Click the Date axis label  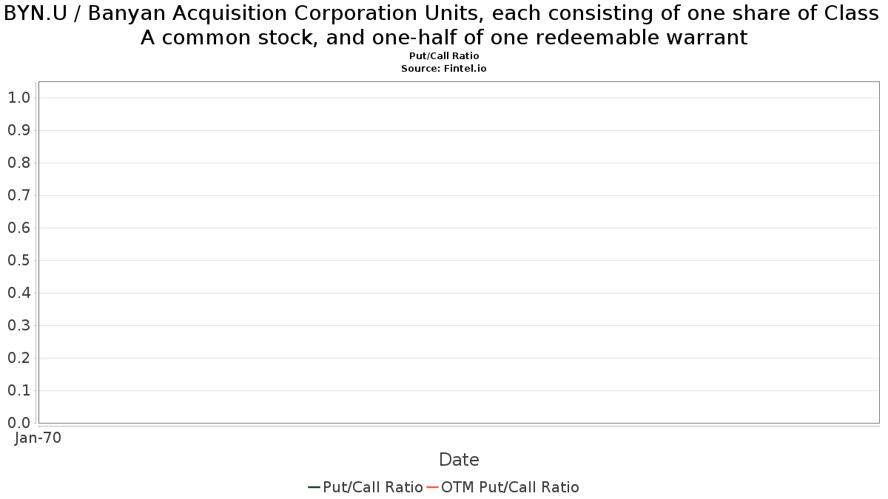(459, 460)
